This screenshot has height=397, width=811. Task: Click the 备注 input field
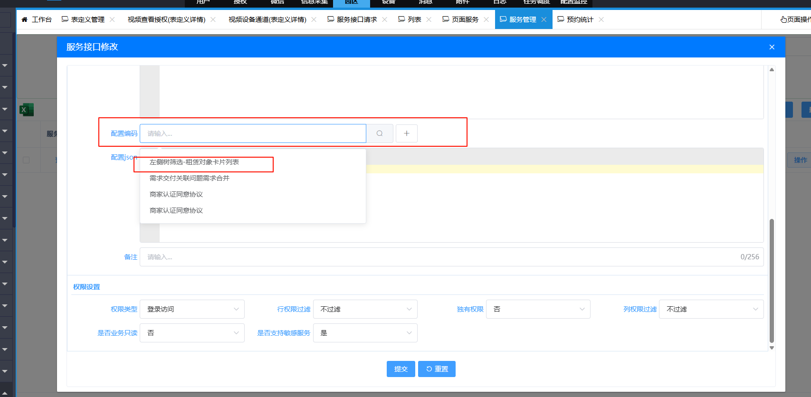(x=437, y=257)
